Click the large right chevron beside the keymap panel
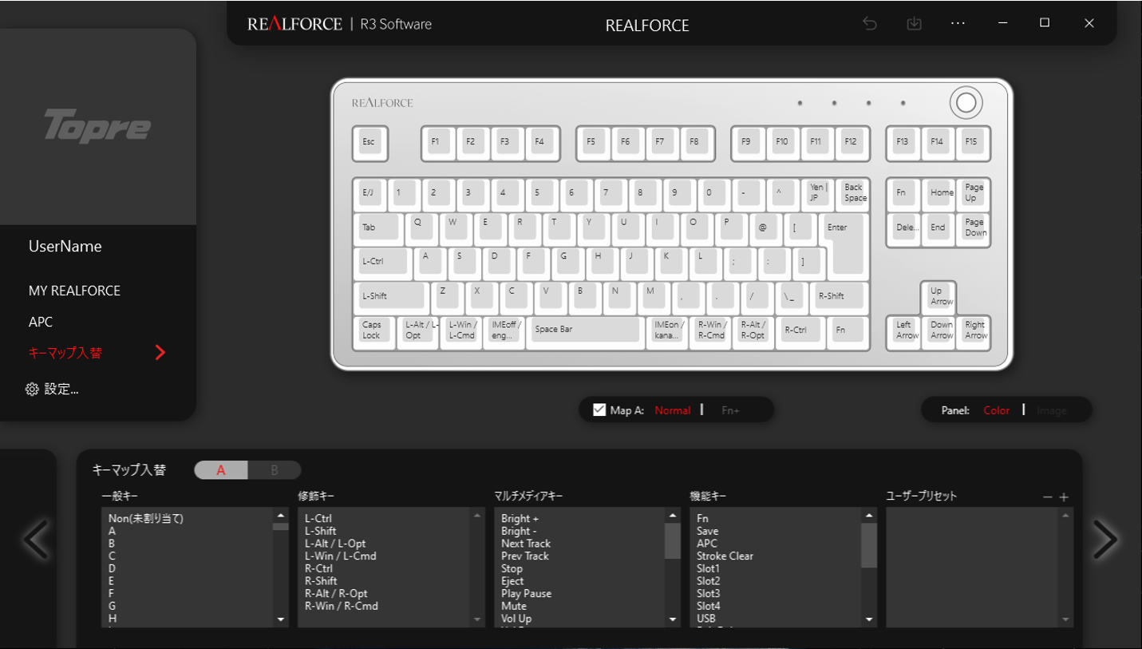This screenshot has height=649, width=1142. click(1104, 539)
